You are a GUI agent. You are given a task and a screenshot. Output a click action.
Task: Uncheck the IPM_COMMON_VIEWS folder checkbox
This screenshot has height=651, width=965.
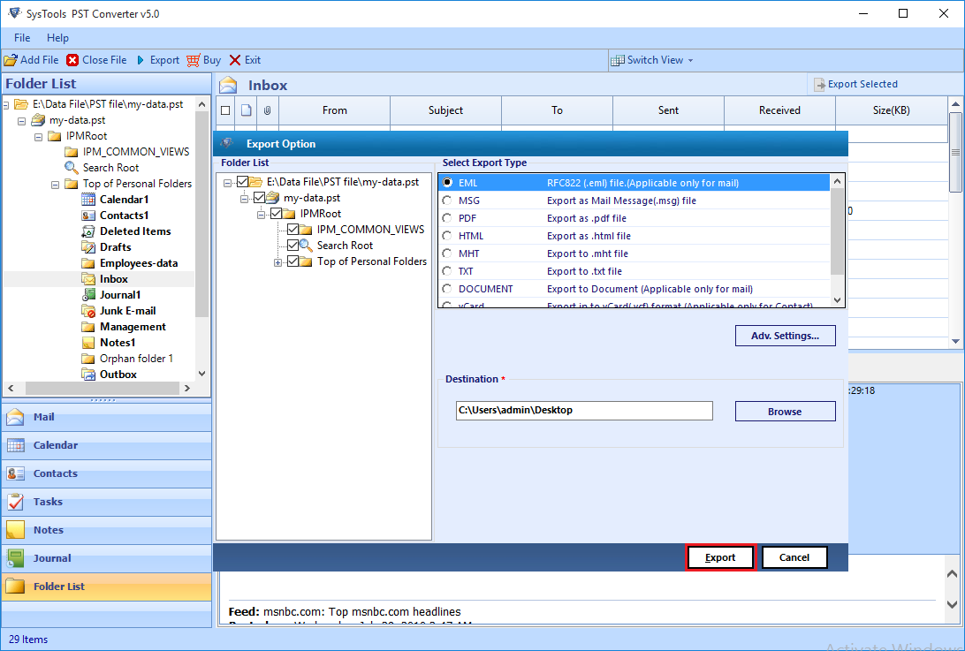[x=293, y=230]
